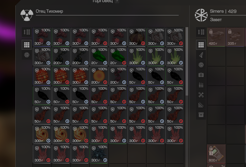The width and height of the screenshot is (246, 167).
Task: Pick the glowing orange sphere for 200
Action: pyautogui.click(x=99, y=76)
